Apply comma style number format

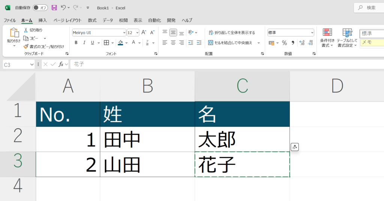pyautogui.click(x=293, y=43)
